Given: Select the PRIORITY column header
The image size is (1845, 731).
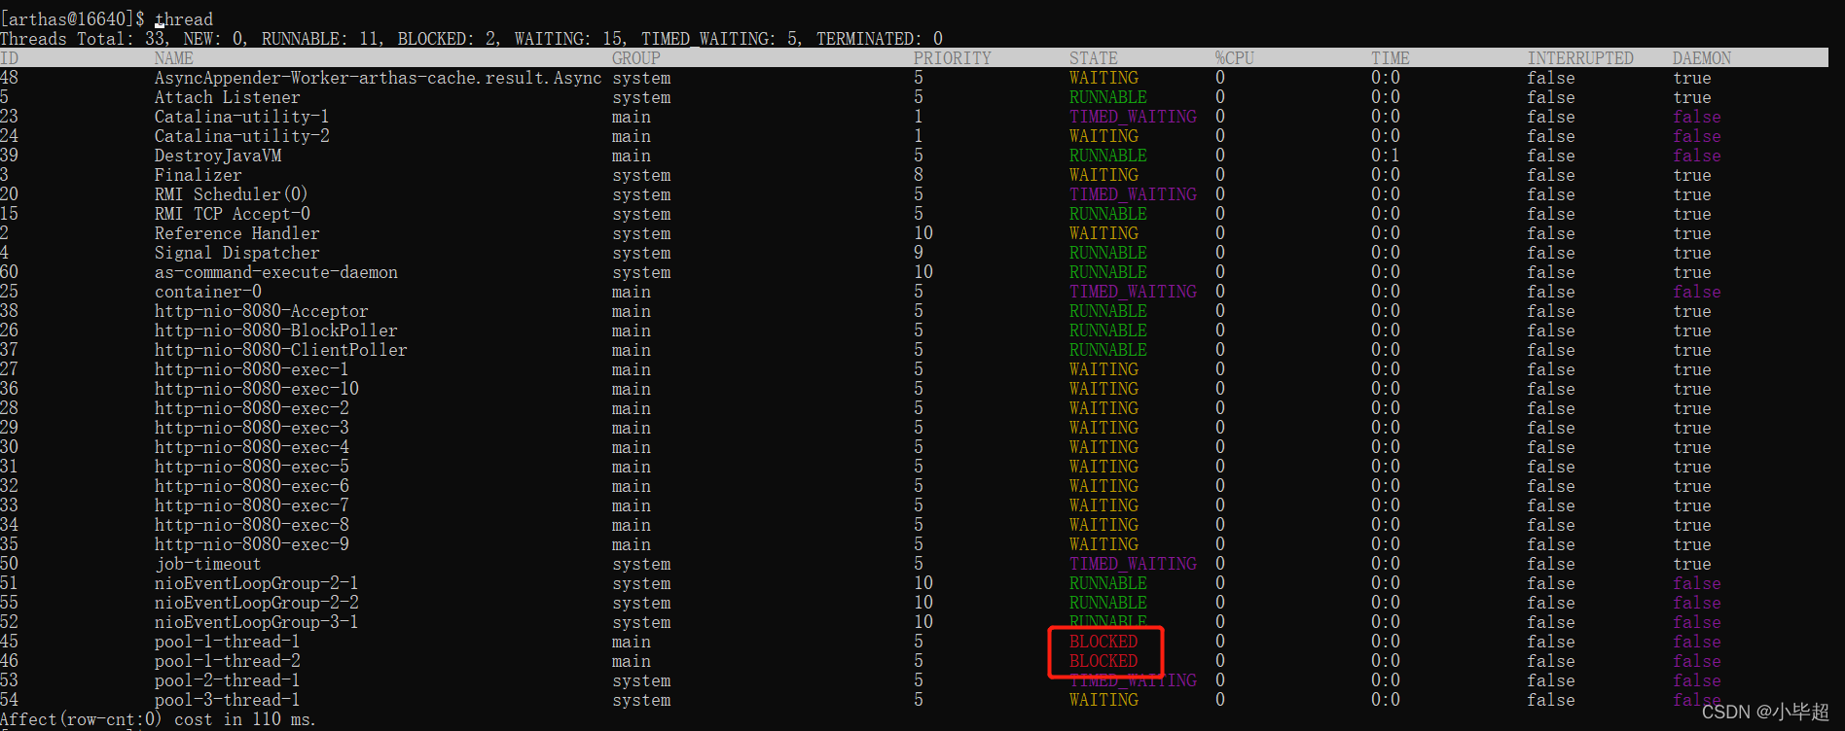Looking at the screenshot, I should [x=953, y=58].
